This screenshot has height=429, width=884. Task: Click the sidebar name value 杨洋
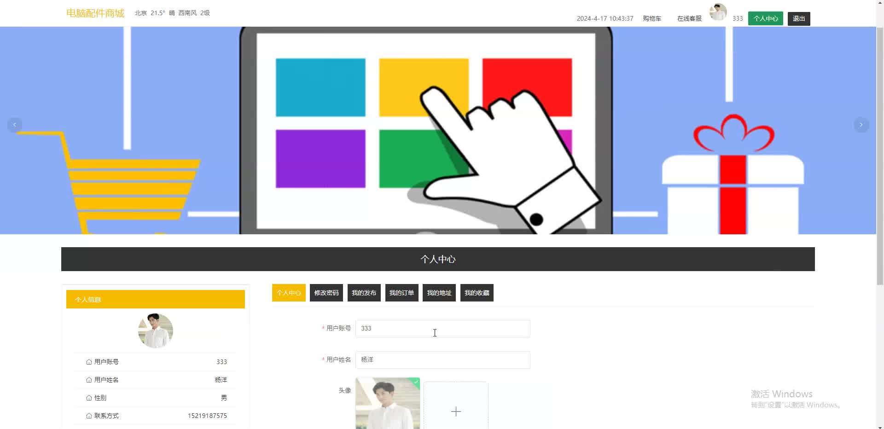tap(221, 380)
